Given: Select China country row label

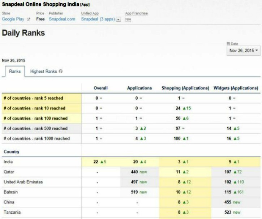Looking at the screenshot, I should [9, 202].
